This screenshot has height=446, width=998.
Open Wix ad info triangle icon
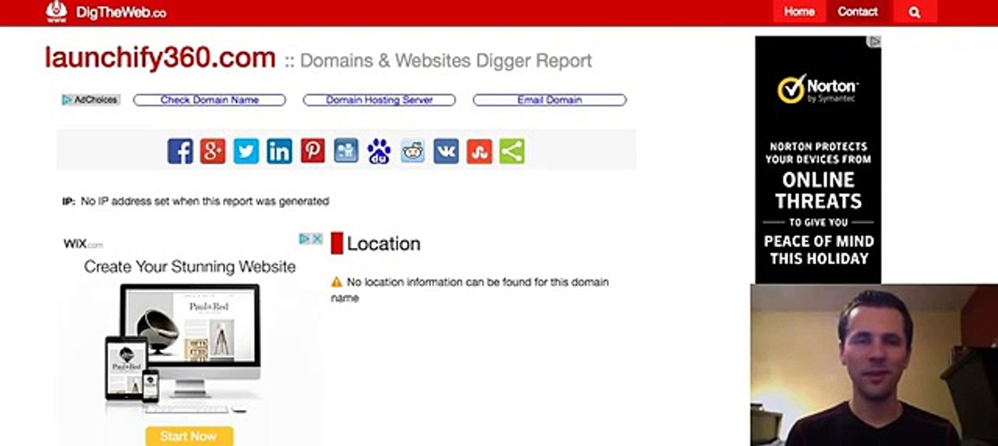[x=305, y=238]
